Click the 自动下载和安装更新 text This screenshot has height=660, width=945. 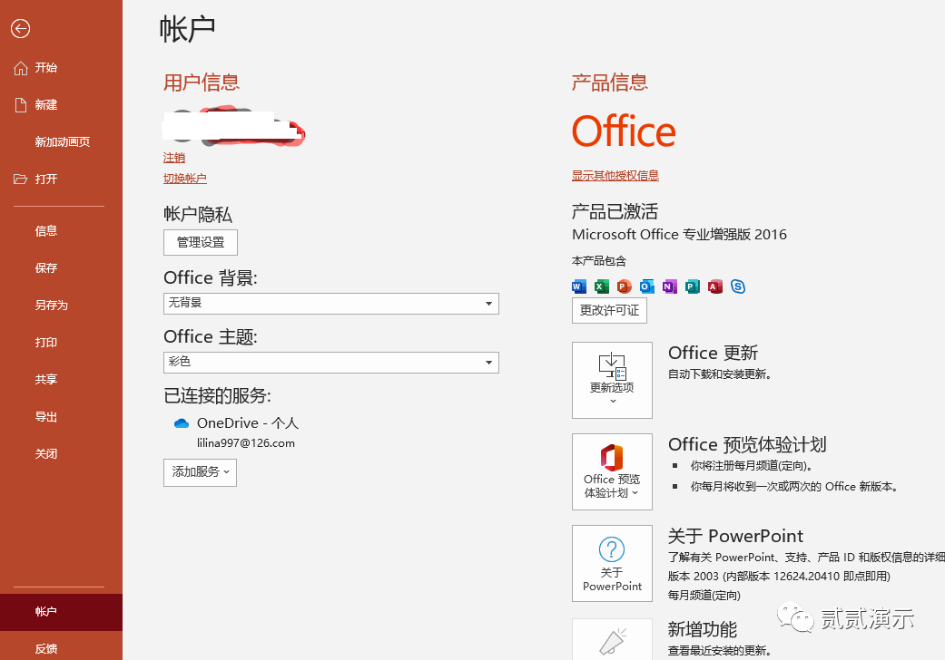coord(720,374)
